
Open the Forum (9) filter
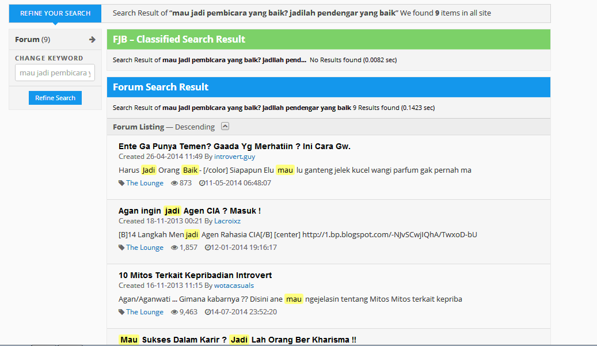tap(55, 40)
